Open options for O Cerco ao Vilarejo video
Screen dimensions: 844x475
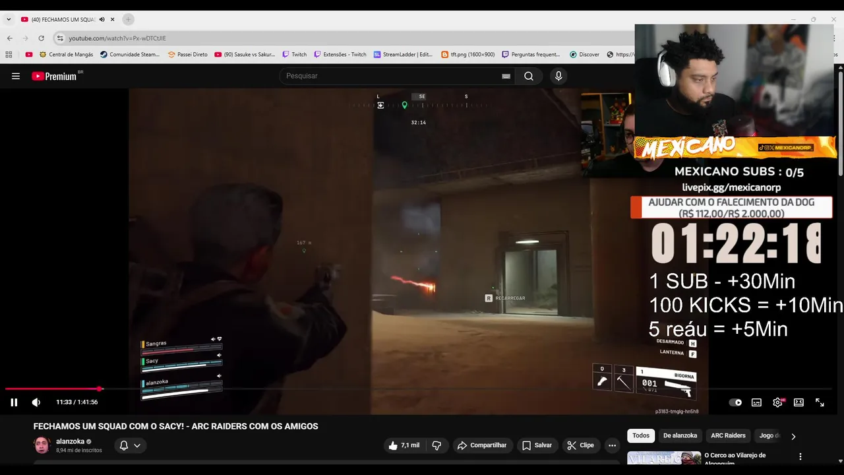click(x=800, y=457)
